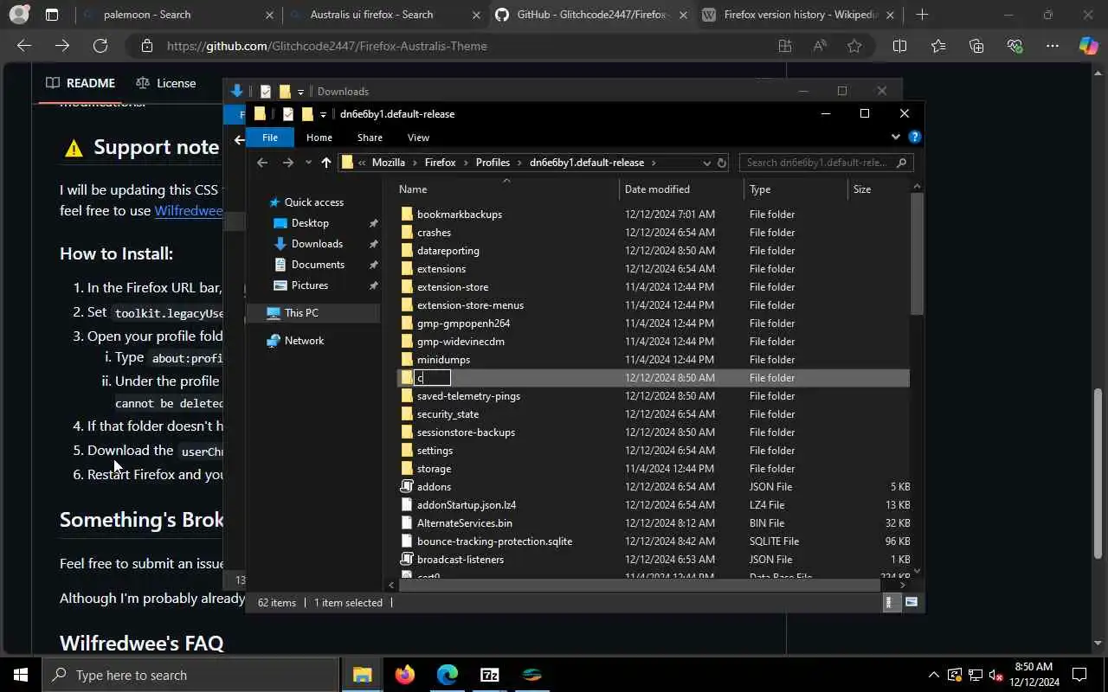This screenshot has width=1108, height=692.
Task: Open Downloads in navigation pane
Action: pos(317,243)
